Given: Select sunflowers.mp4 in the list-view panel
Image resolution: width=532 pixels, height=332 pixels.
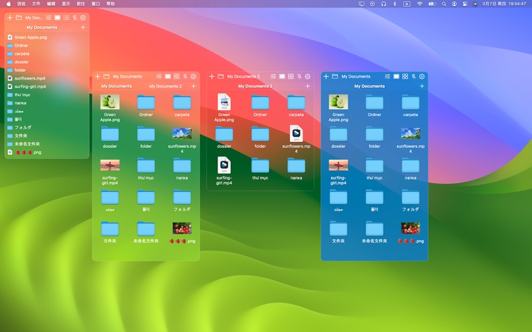Looking at the screenshot, I should click(x=29, y=78).
